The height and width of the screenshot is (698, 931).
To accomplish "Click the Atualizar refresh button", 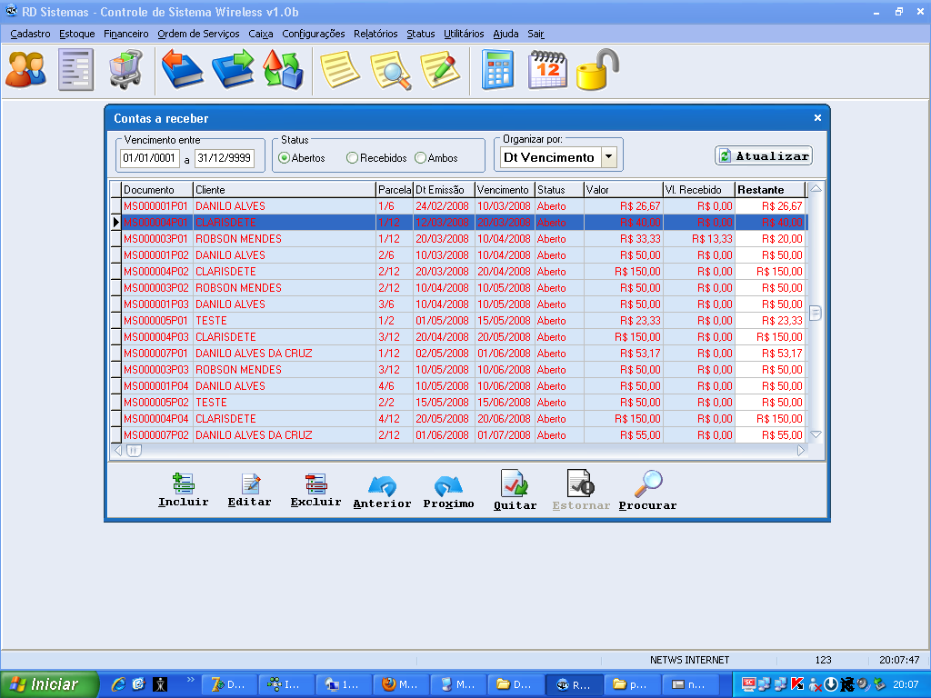I will [764, 156].
